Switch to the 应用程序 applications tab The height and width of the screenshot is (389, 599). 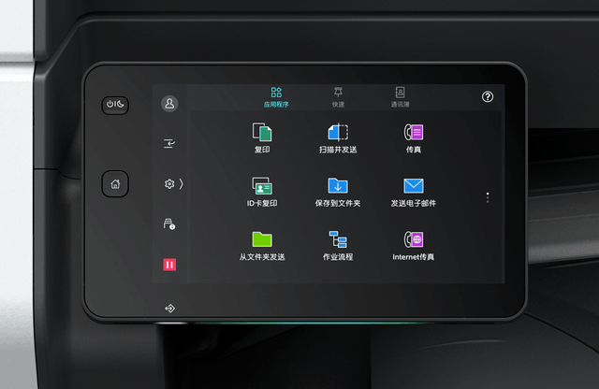tap(276, 97)
